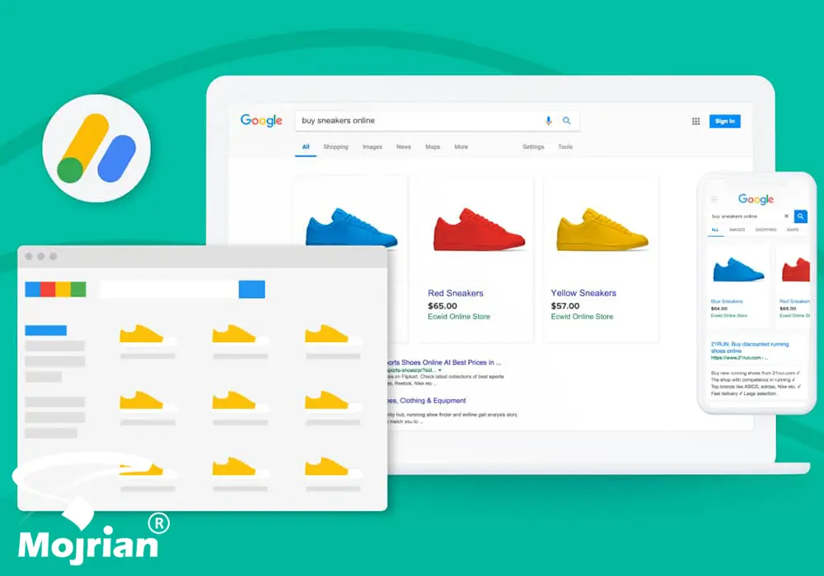Click the middle yellow shoe in bottom row
The width and height of the screenshot is (824, 576).
[234, 467]
